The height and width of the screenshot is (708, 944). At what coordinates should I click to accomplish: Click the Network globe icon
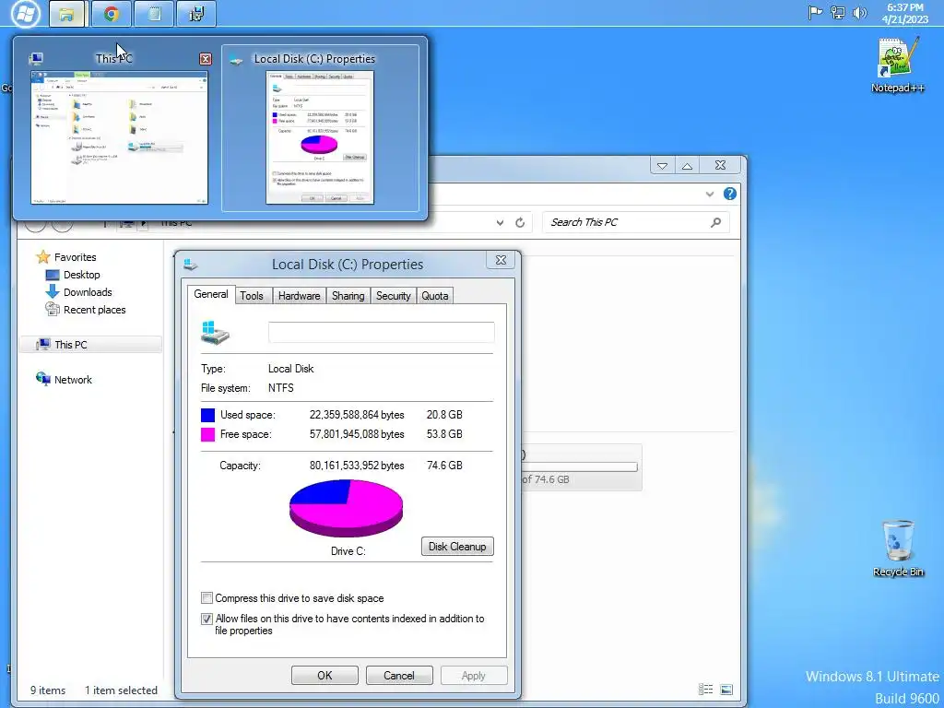tap(42, 379)
